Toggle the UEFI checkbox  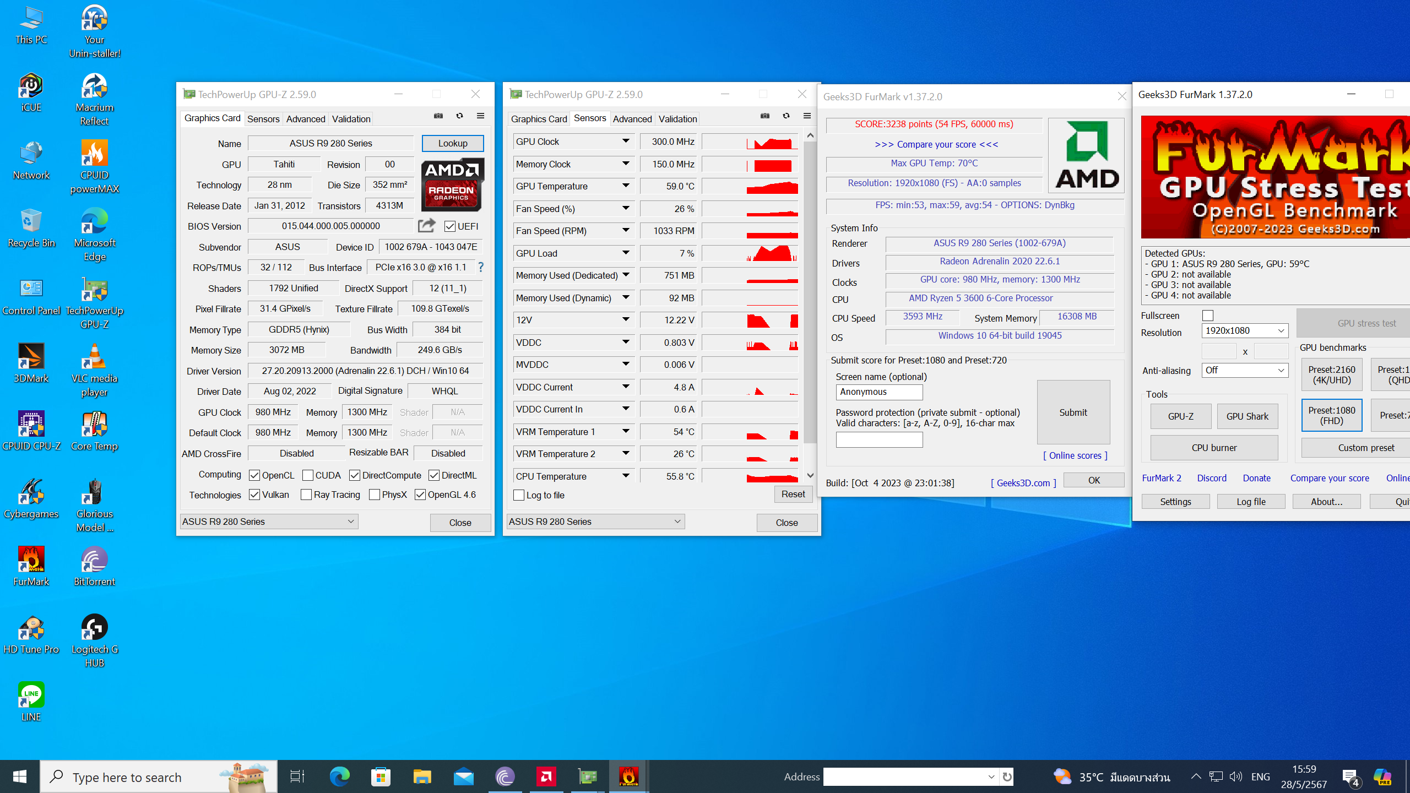[x=451, y=226]
